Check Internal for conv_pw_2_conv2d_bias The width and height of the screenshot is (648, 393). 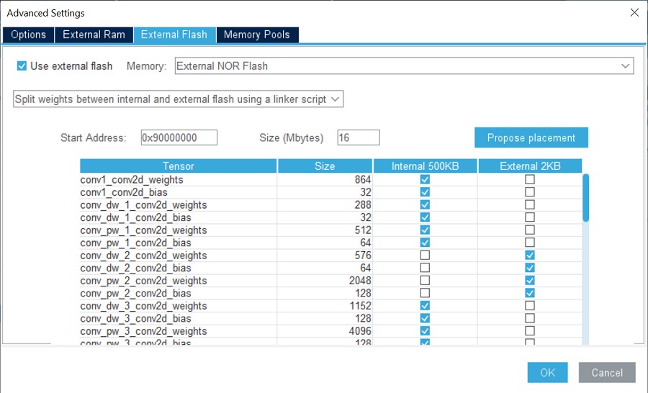click(425, 293)
